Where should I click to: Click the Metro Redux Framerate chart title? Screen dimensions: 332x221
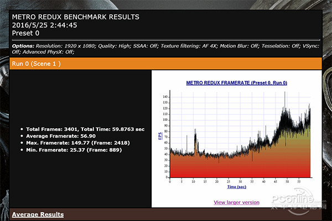[x=236, y=83]
